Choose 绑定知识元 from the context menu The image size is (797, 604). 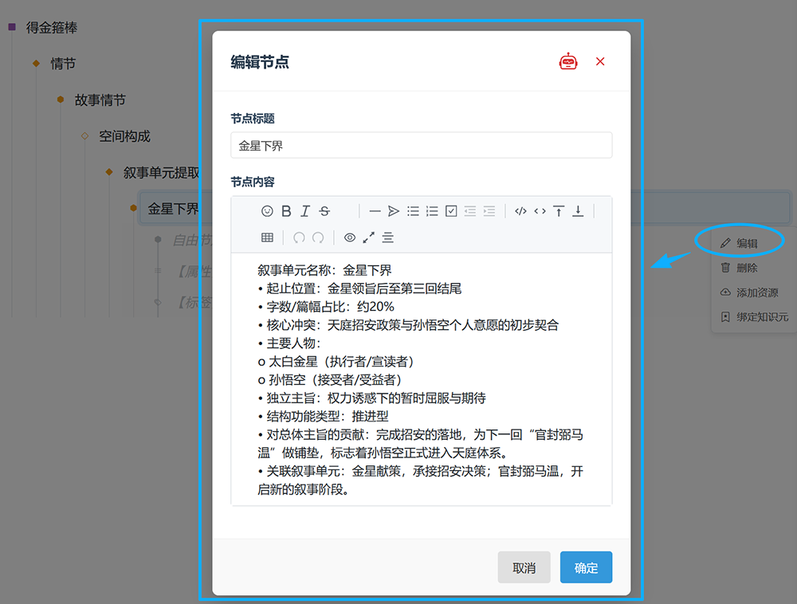pyautogui.click(x=754, y=317)
